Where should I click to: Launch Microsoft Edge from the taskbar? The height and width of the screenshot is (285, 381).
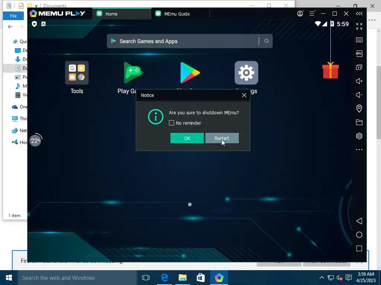pos(164,278)
